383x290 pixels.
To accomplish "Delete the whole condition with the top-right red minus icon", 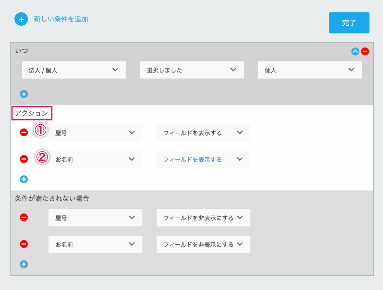I will click(x=365, y=51).
